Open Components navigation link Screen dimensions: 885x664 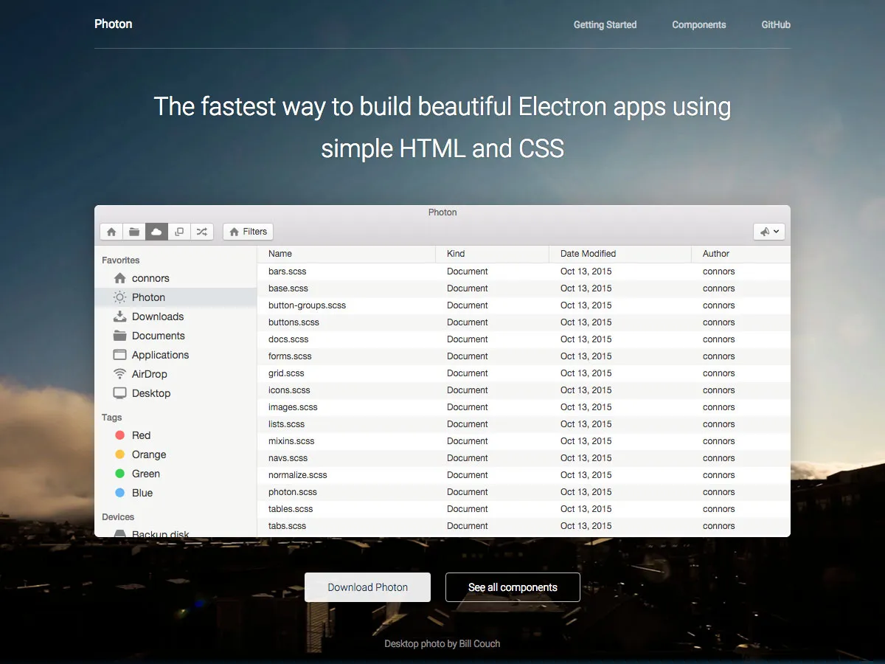pyautogui.click(x=699, y=24)
